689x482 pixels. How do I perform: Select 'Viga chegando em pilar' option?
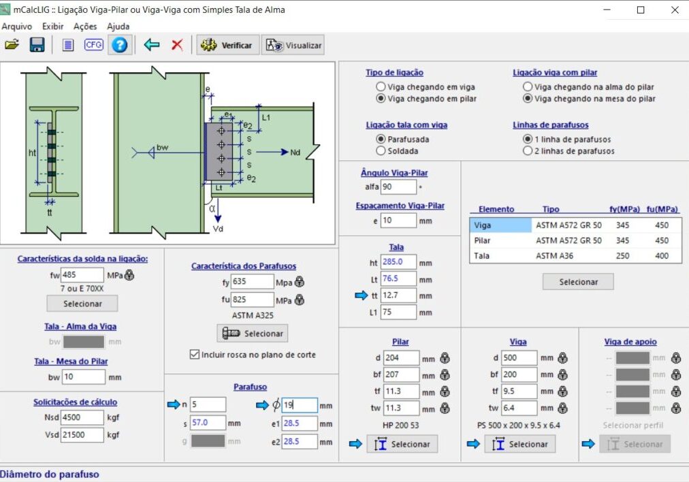pyautogui.click(x=426, y=99)
